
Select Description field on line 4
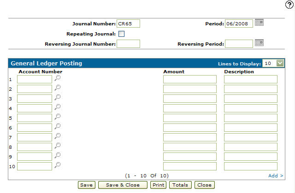pos(251,108)
